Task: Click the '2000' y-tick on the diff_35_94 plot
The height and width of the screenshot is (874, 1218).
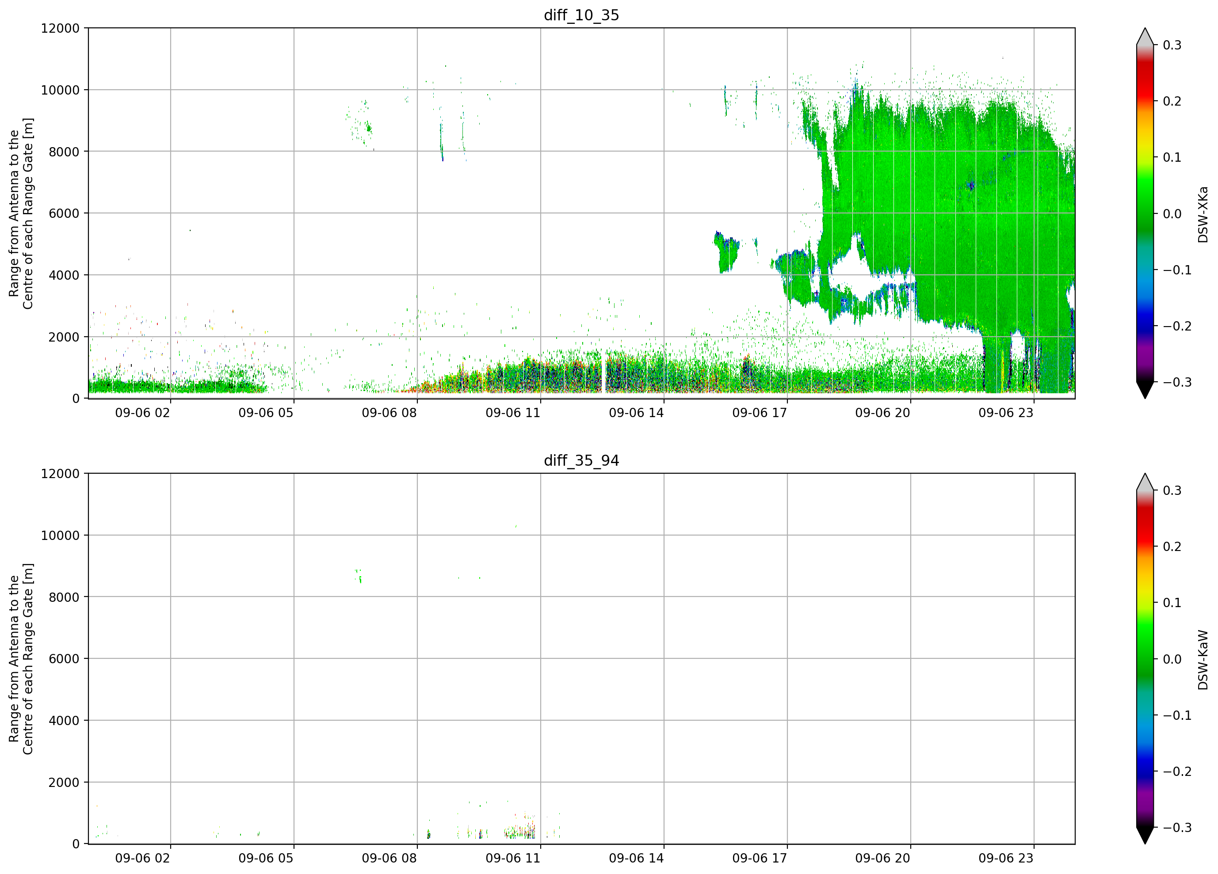Action: pyautogui.click(x=64, y=782)
